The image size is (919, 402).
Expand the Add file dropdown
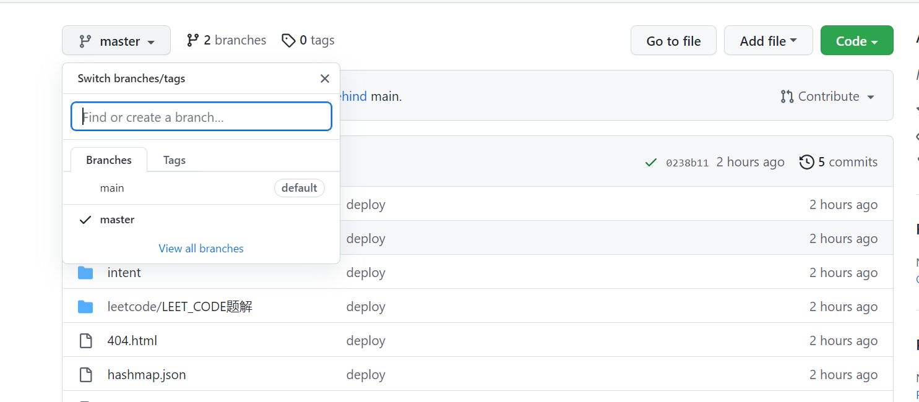tap(767, 41)
